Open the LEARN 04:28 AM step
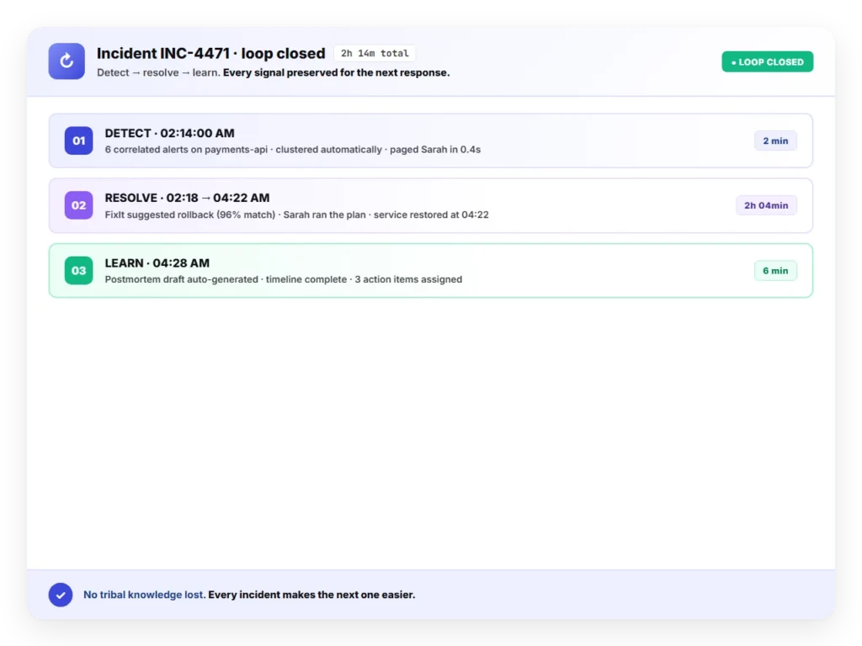 [431, 270]
